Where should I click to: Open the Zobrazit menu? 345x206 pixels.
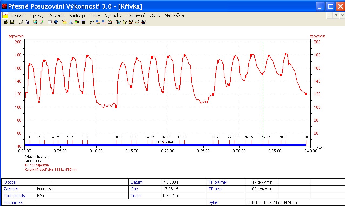tap(56, 16)
